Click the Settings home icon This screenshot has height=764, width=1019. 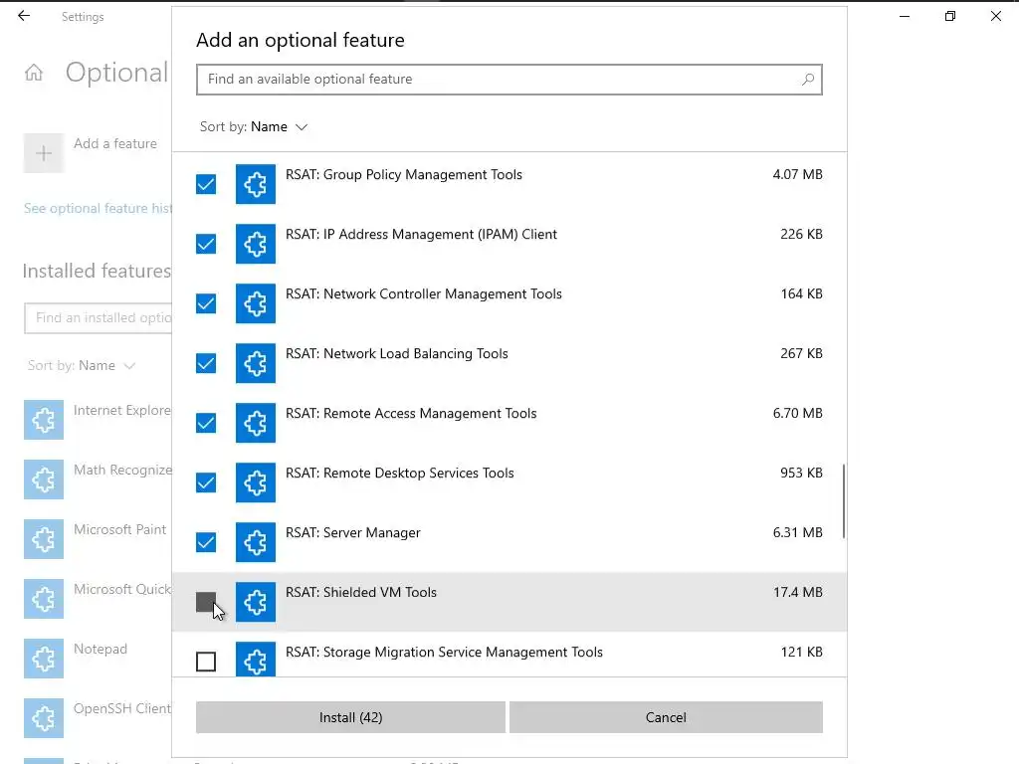pyautogui.click(x=35, y=73)
